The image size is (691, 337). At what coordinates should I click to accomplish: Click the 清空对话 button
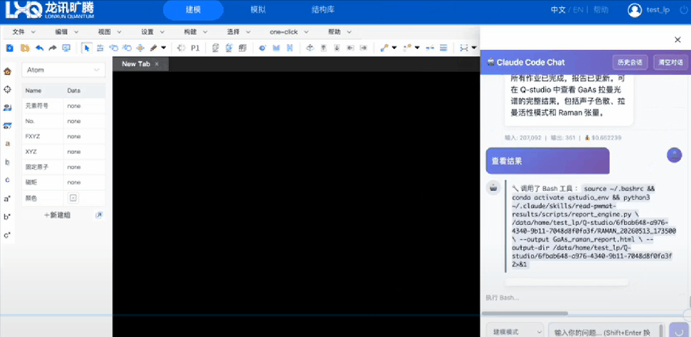coord(671,63)
